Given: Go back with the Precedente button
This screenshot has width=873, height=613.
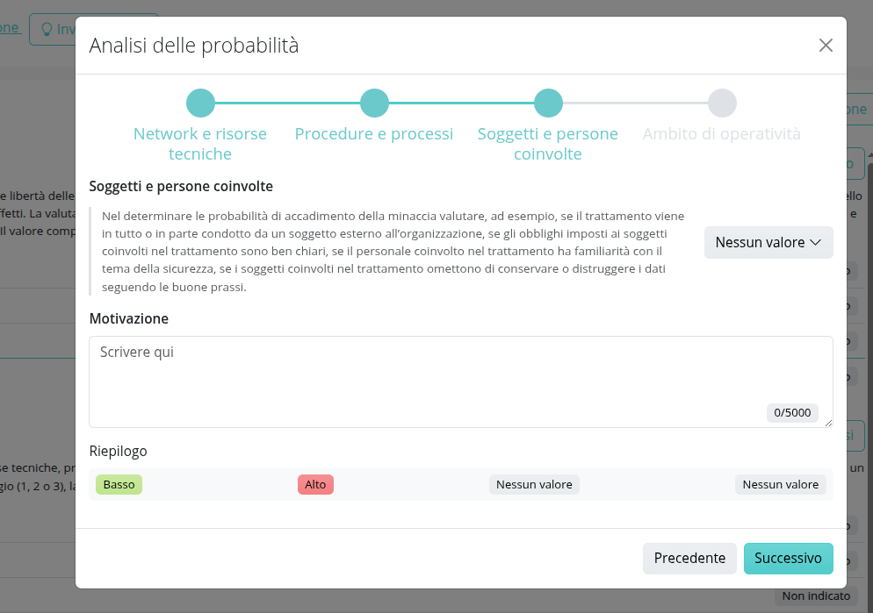Looking at the screenshot, I should click(689, 559).
